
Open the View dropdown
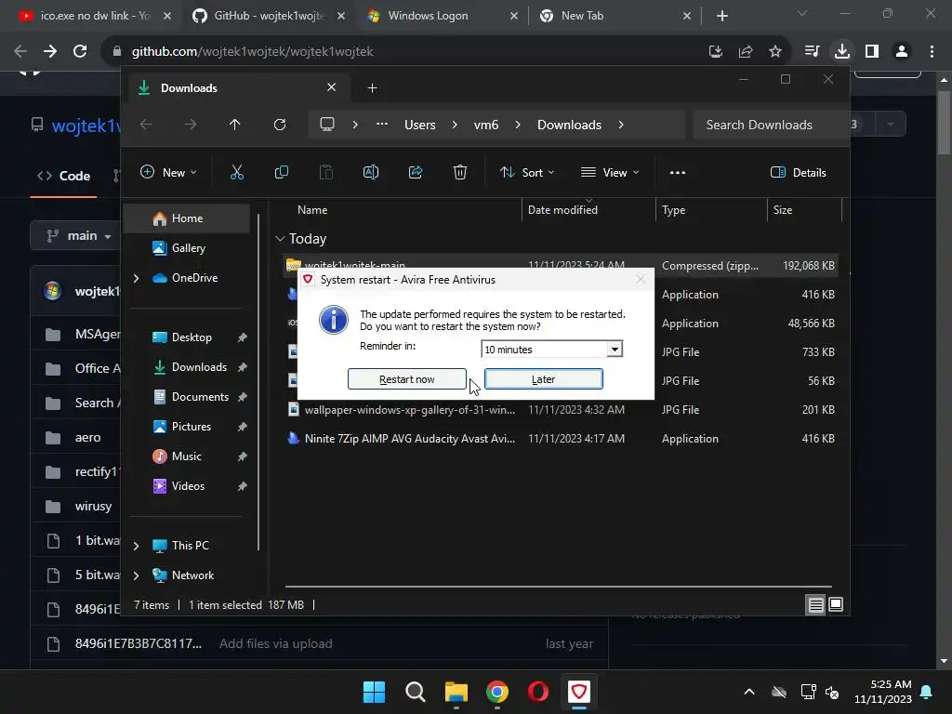[x=610, y=172]
